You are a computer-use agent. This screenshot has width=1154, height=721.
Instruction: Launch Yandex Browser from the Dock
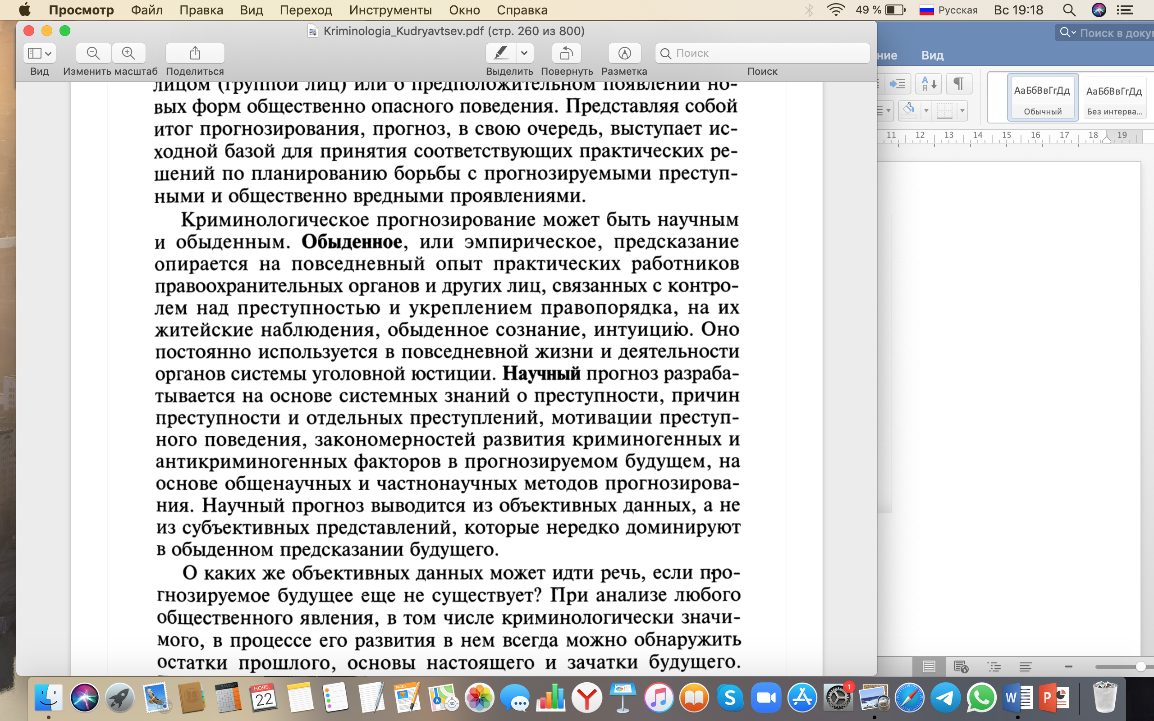pos(587,697)
